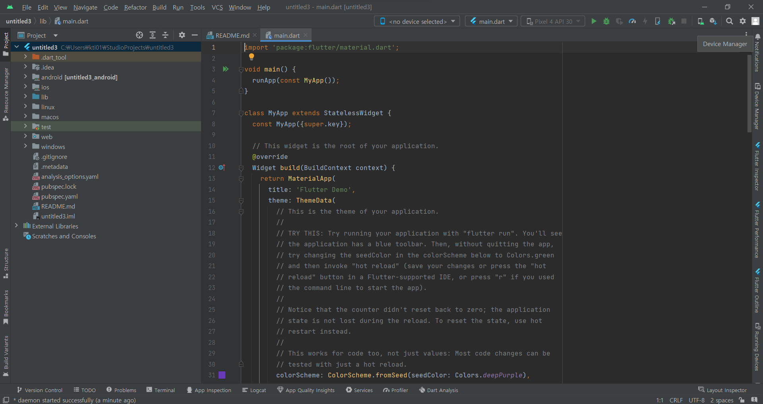Toggle the Bookmarks sidebar button

click(x=6, y=307)
